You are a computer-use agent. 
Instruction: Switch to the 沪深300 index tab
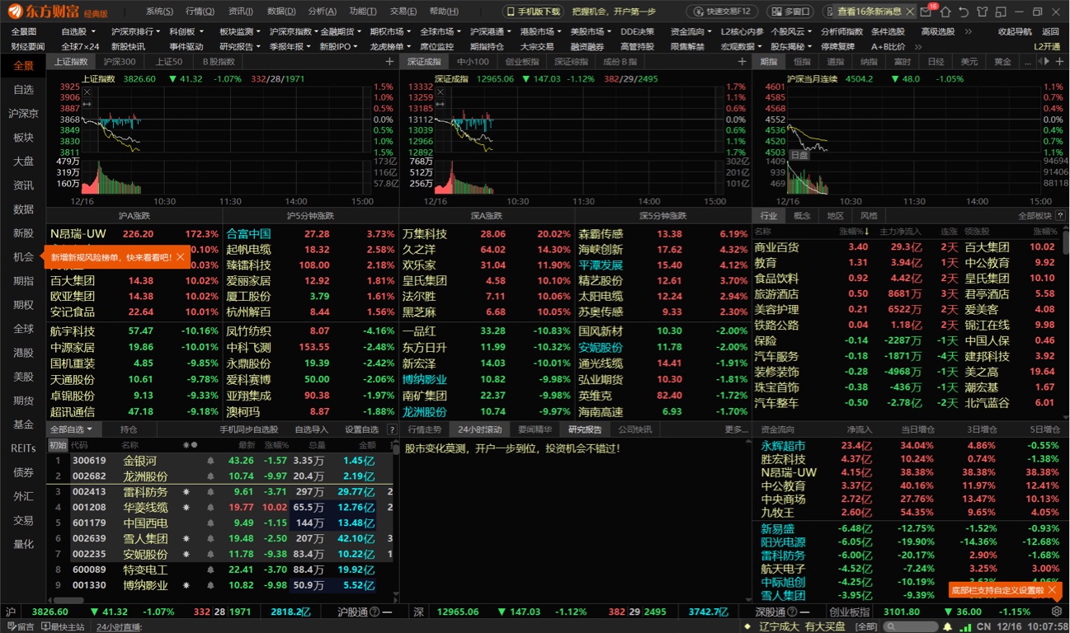120,62
